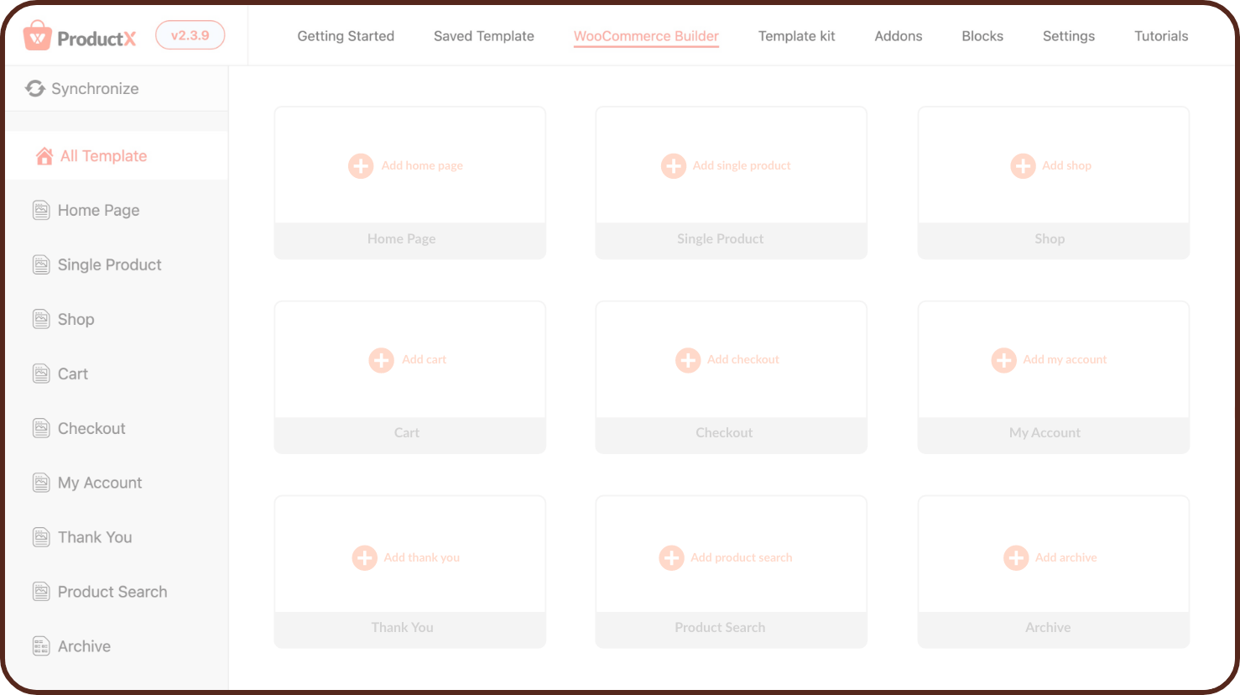Click the Add home page link
Screen dimensions: 1240x695
coord(422,165)
